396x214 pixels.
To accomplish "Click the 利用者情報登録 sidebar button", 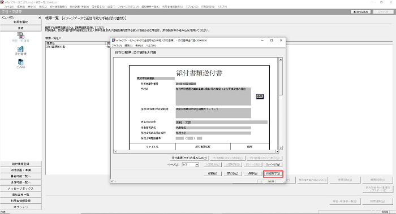I will (21, 201).
